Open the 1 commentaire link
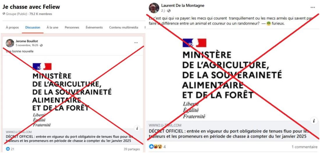Viewport: 320px width, 153px height. point(305,147)
